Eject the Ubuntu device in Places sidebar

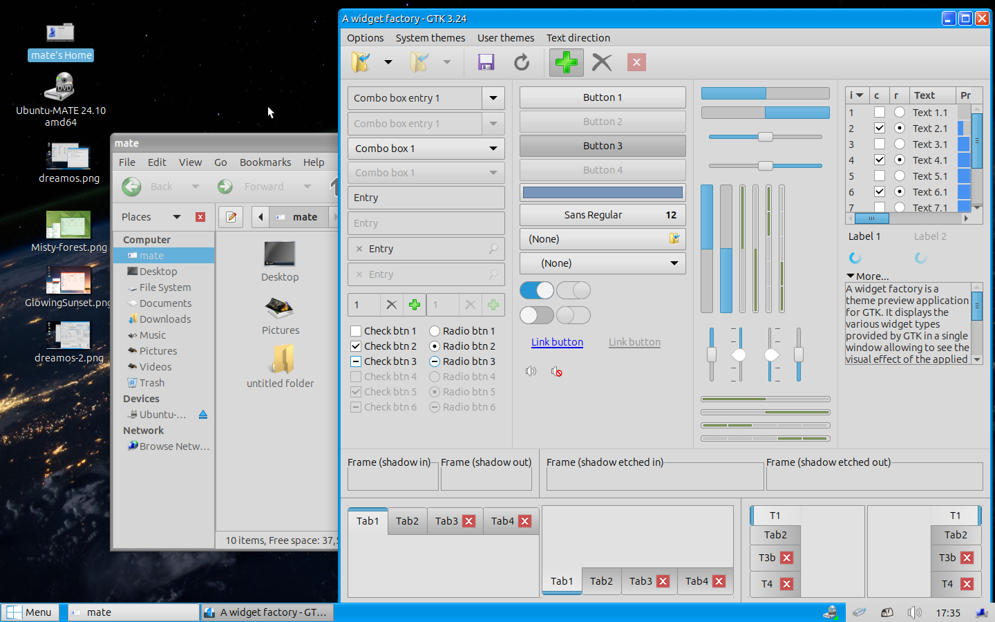click(203, 415)
